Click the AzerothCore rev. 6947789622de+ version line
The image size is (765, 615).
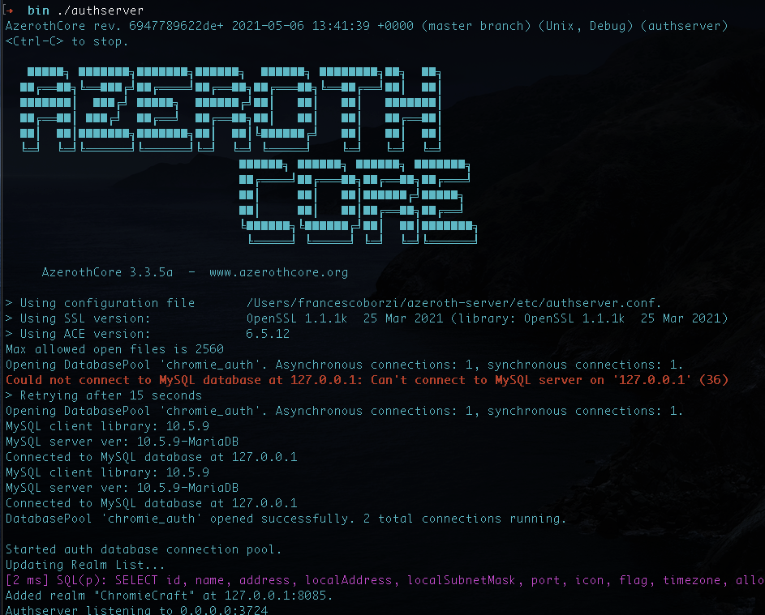click(x=367, y=26)
